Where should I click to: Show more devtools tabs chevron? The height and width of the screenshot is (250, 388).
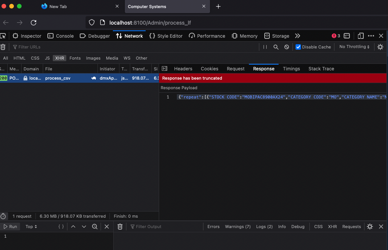click(297, 36)
